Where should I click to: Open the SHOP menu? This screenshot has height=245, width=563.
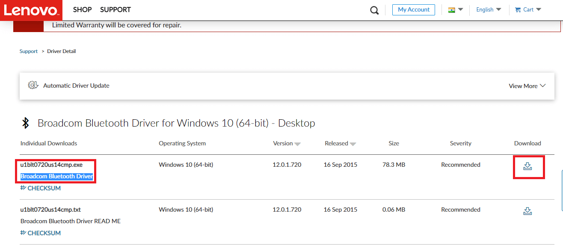coord(83,9)
